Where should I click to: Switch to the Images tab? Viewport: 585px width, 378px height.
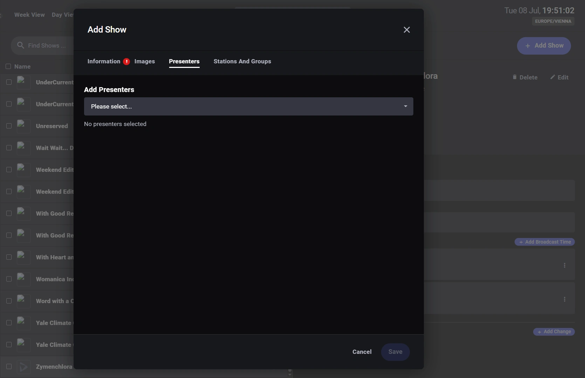click(144, 61)
